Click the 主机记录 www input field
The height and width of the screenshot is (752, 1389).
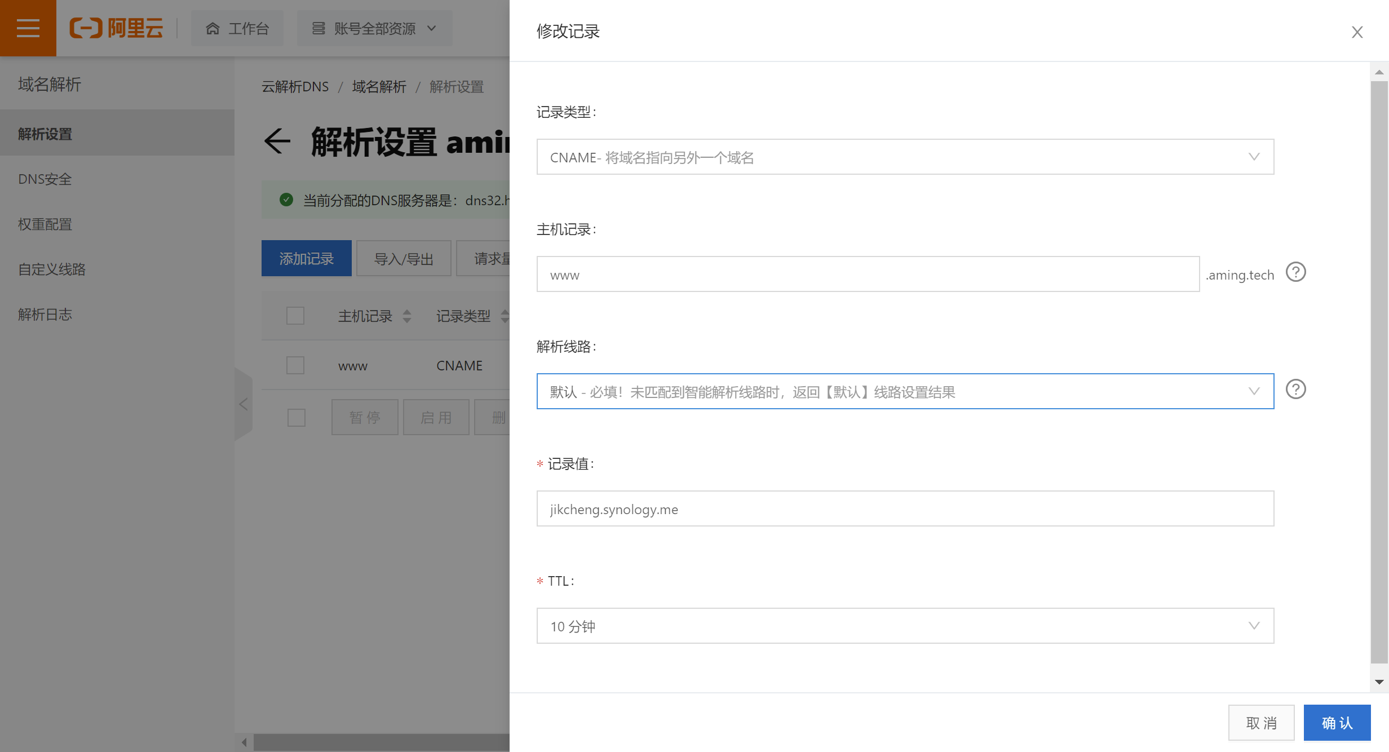868,274
